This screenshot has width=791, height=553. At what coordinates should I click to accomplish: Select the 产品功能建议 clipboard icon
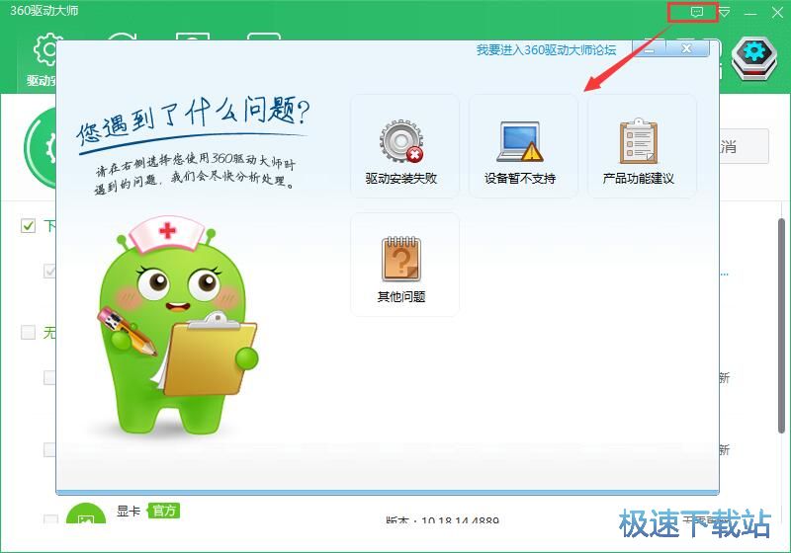click(639, 141)
